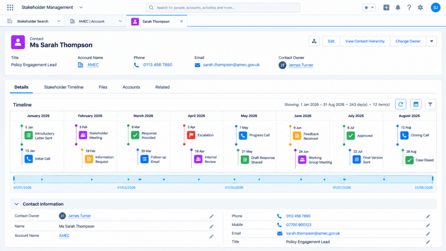This screenshot has width=446, height=251.
Task: Collapse the Contact Information section
Action: [17, 204]
